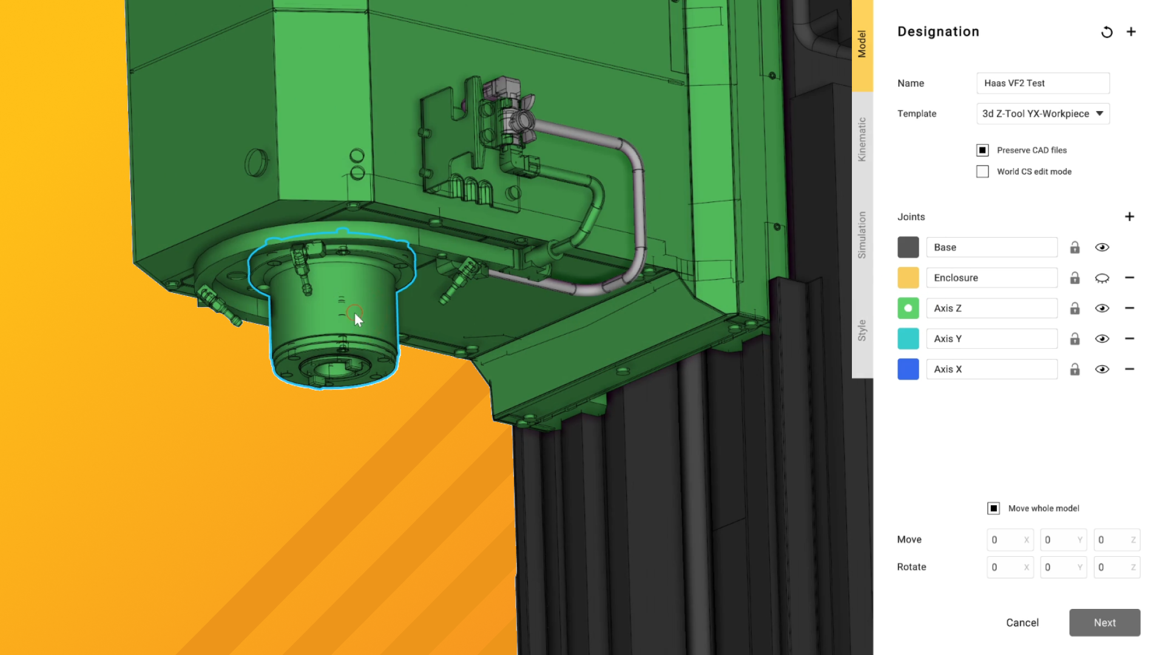Add a new joint with the Joints plus icon
Image resolution: width=1165 pixels, height=655 pixels.
1129,217
